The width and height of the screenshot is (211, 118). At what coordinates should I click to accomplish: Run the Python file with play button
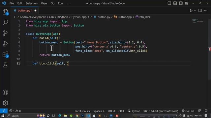tap(191, 10)
